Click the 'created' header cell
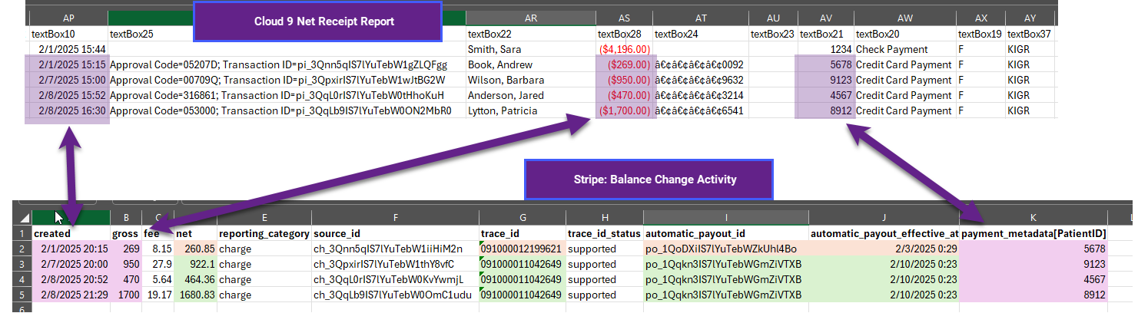 (71, 233)
